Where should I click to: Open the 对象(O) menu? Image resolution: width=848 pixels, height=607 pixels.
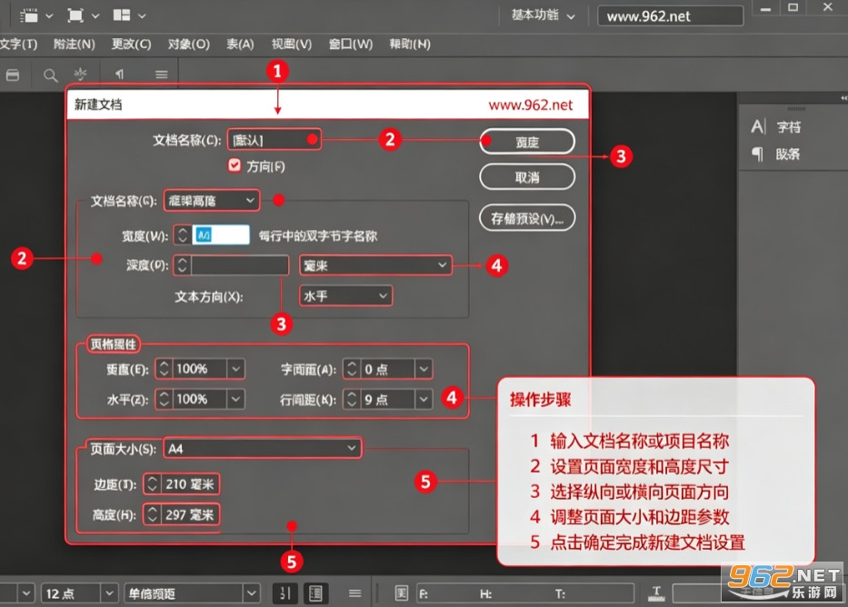point(189,45)
